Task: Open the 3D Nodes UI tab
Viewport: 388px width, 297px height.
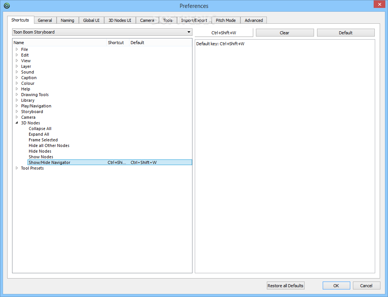Action: [120, 20]
